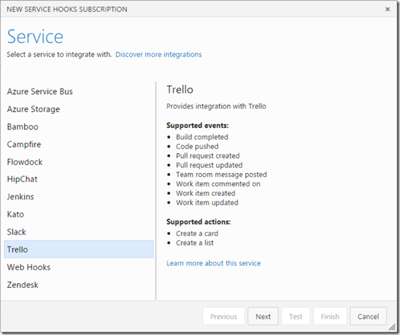Select Zendesk from the list
Screen dimensions: 400x335
click(79, 285)
